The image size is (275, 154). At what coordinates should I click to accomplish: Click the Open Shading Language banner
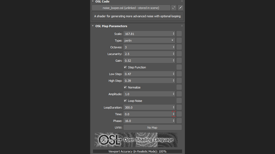[136, 140]
